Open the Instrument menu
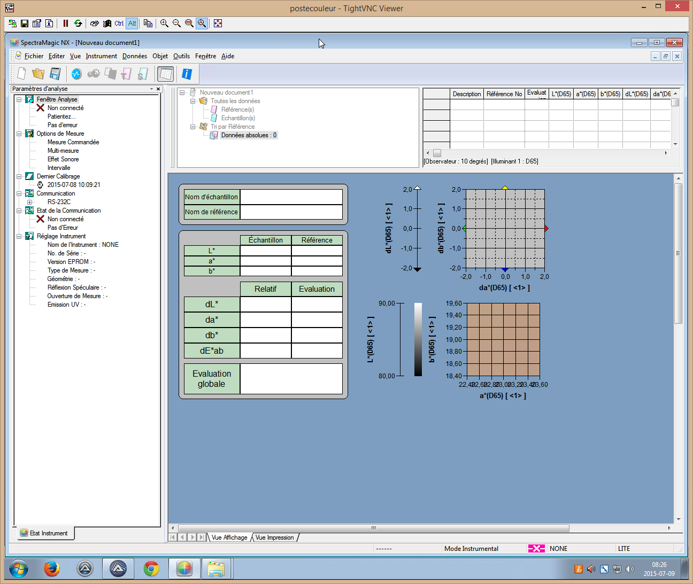The width and height of the screenshot is (693, 584). [101, 56]
